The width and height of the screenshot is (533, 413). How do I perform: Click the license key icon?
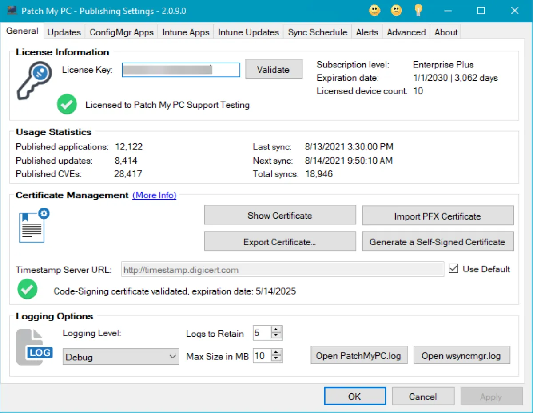click(34, 80)
